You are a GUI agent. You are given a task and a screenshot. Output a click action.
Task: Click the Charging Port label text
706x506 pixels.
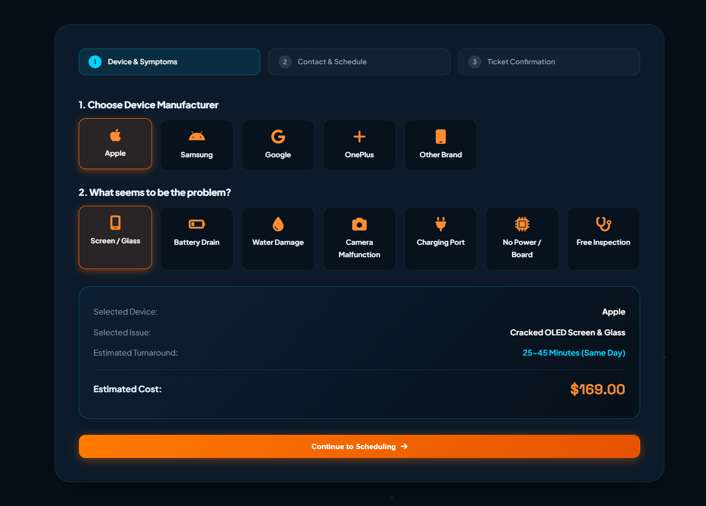(441, 242)
